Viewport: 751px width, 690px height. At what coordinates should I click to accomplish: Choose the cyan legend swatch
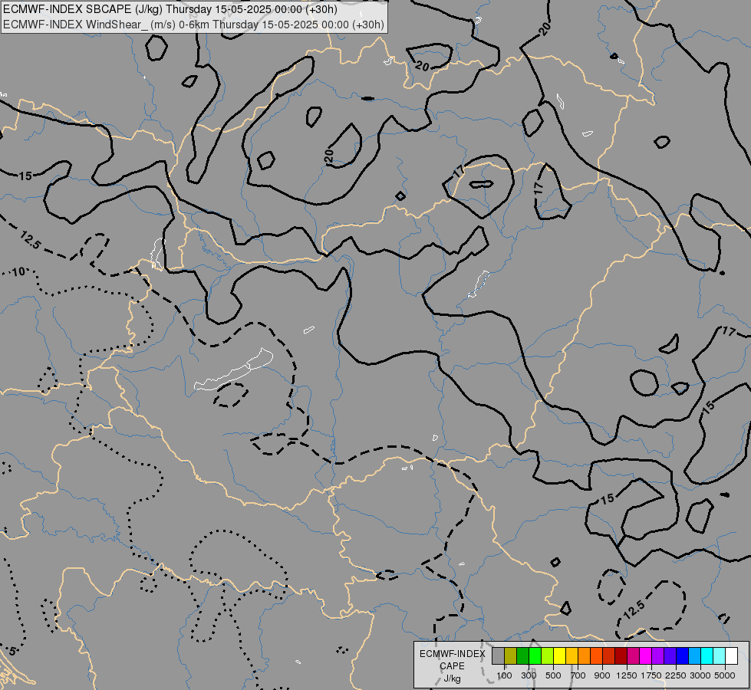click(x=707, y=655)
